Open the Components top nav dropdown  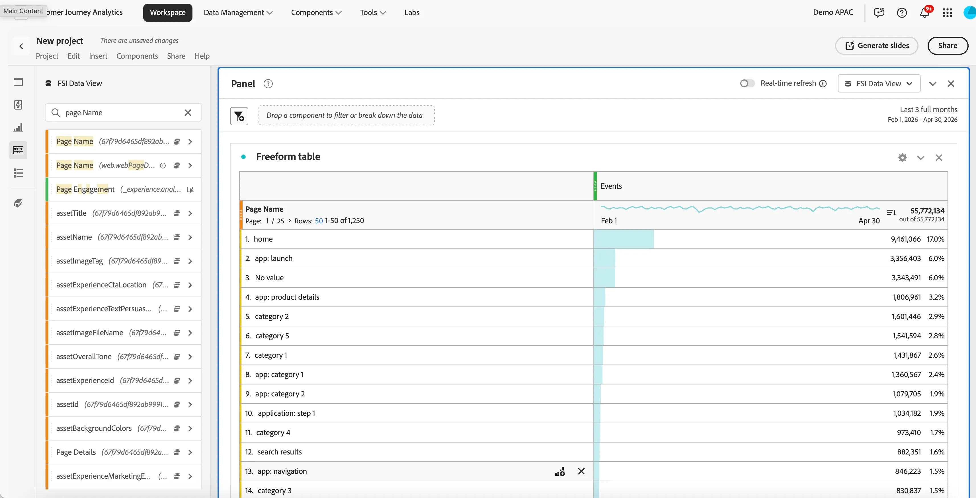tap(316, 13)
